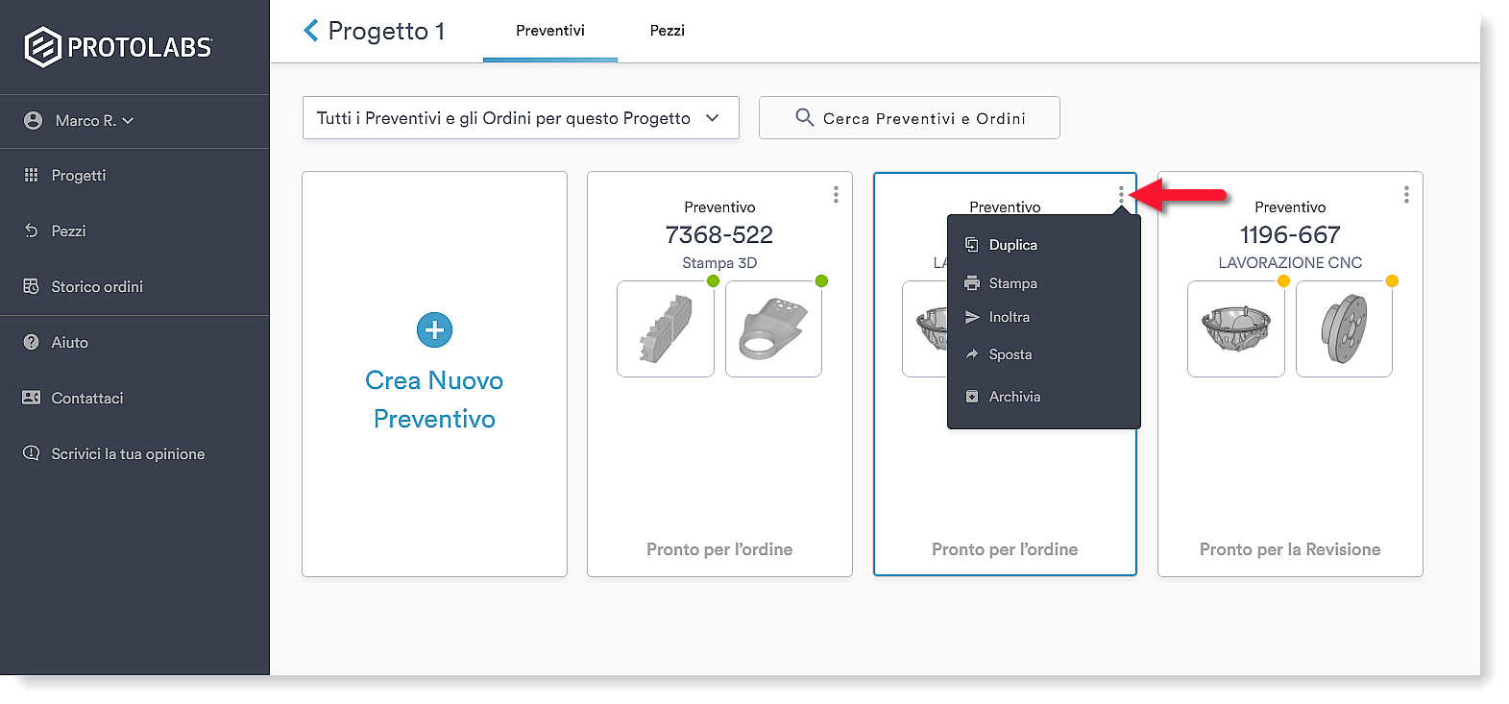Select the flange part thumbnail in quote 1196-667

click(x=1344, y=328)
